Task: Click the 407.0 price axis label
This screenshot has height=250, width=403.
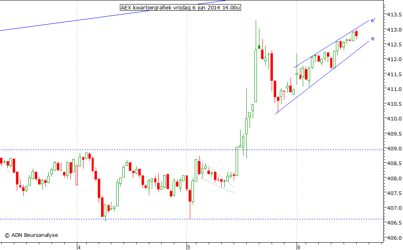Action: point(394,208)
